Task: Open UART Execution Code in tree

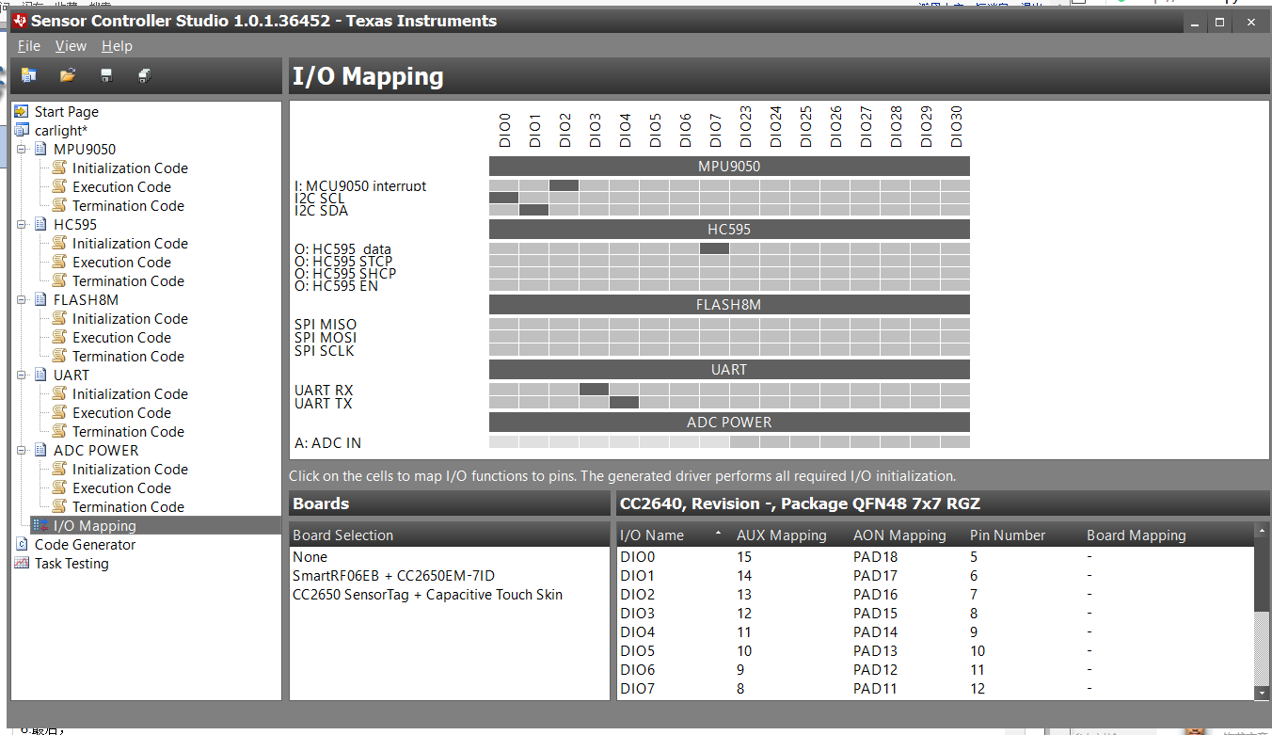Action: (x=121, y=412)
